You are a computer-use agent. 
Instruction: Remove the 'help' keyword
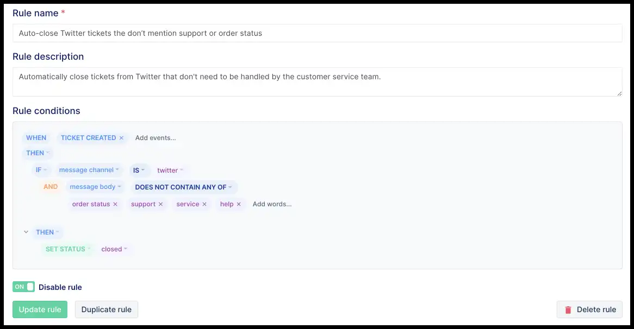pyautogui.click(x=239, y=204)
